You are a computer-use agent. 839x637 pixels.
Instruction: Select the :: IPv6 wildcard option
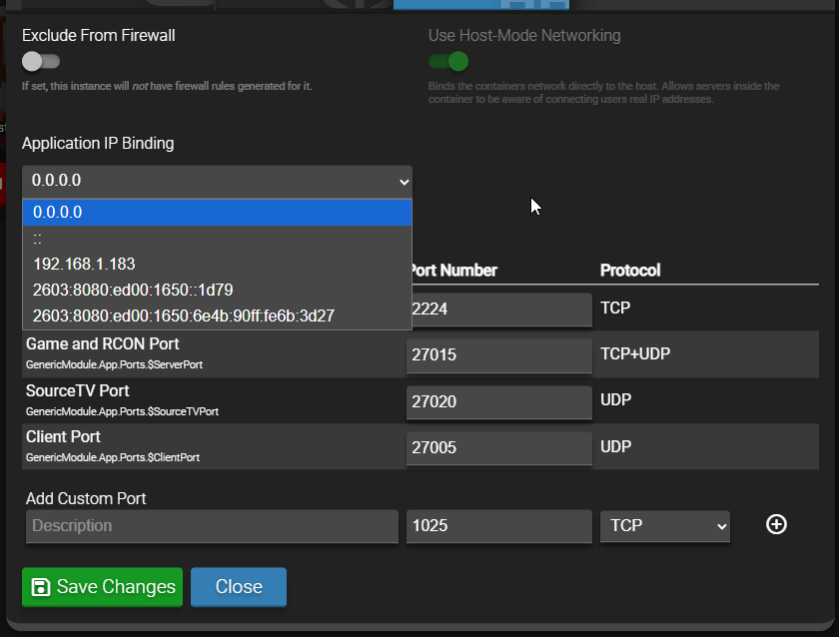tap(217, 238)
